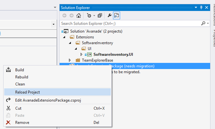Open the Pending Changes Filter dropdown arrow
This screenshot has width=215, height=129.
(x=94, y=16)
